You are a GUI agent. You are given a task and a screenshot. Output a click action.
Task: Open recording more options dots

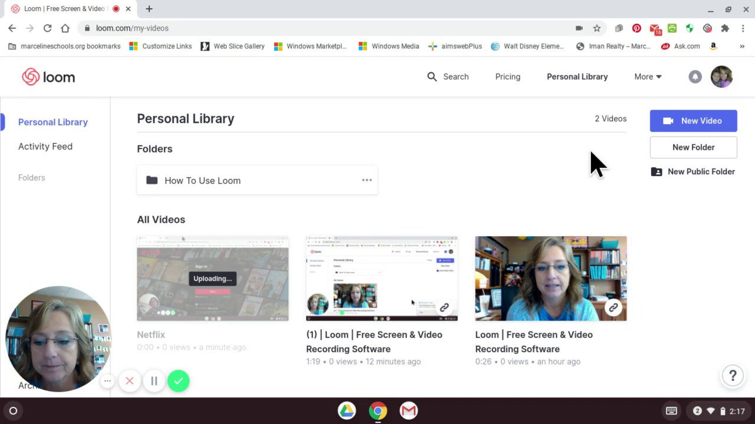tap(107, 381)
